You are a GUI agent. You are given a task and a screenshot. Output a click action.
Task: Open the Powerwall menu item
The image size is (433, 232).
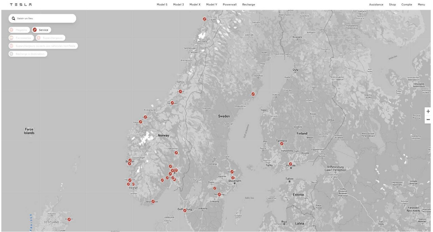(230, 4)
